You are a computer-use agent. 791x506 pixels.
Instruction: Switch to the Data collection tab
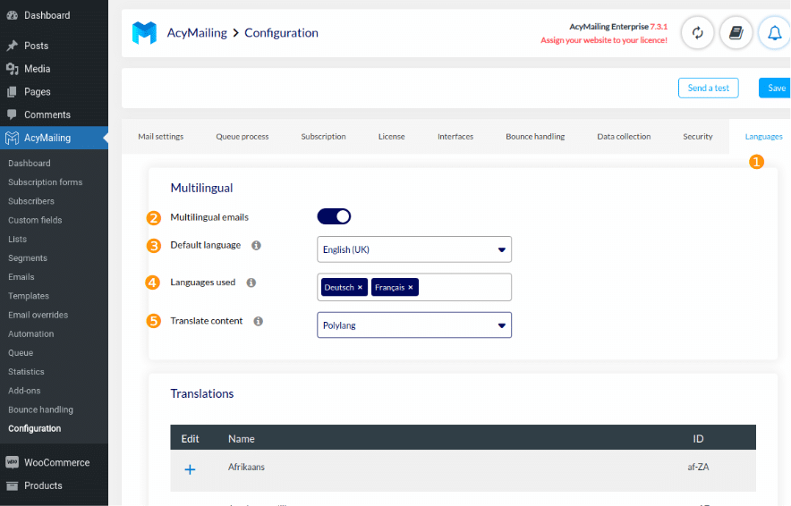click(x=624, y=137)
